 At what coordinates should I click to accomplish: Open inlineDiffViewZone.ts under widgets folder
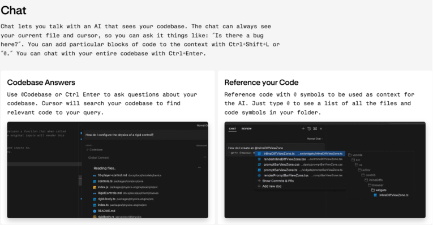click(x=391, y=195)
